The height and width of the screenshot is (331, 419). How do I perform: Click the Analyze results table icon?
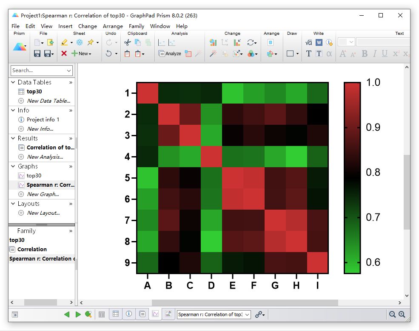[188, 53]
